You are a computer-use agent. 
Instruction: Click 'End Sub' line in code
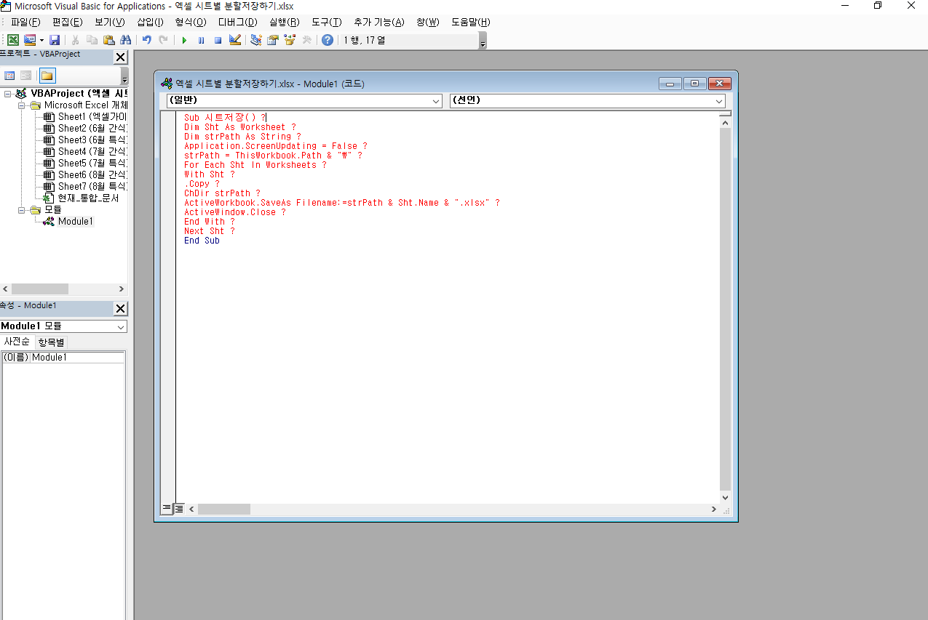tap(202, 241)
